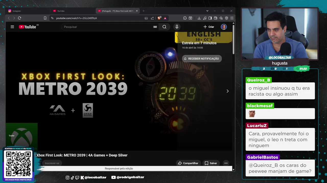Image resolution: width=327 pixels, height=183 pixels.
Task: Switch to the YouTube tab
Action: tap(73, 11)
